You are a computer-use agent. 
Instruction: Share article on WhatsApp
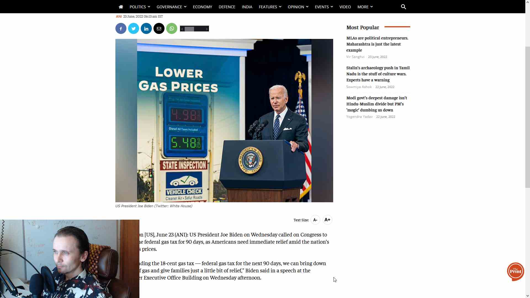(x=172, y=29)
